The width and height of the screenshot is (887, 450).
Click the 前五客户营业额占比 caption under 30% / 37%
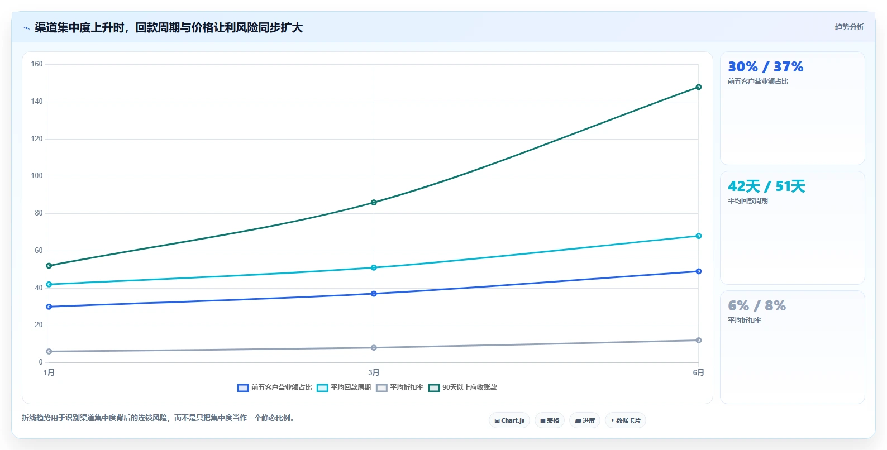click(757, 82)
